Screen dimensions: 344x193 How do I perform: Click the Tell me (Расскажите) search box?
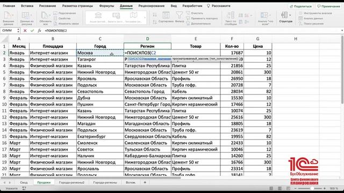(x=219, y=6)
